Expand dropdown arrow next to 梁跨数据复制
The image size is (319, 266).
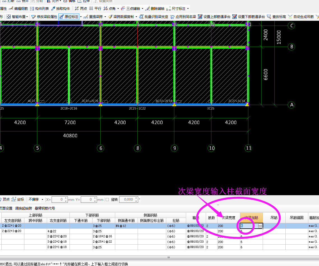[x=136, y=17]
